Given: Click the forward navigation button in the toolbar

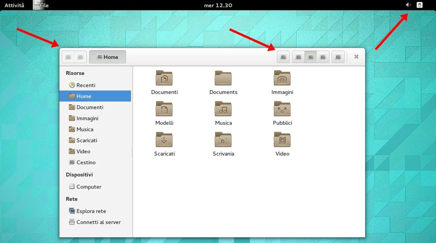Looking at the screenshot, I should [80, 57].
